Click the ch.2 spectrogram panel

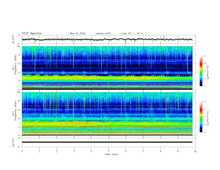point(107,114)
